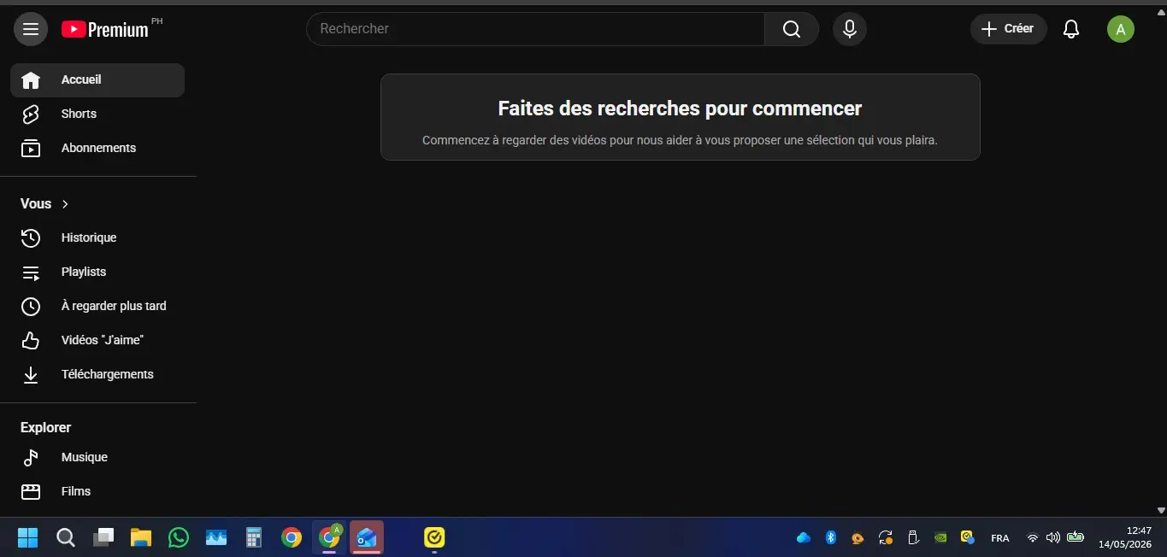The height and width of the screenshot is (557, 1167).
Task: Open Musique under Explorer
Action: [97, 457]
